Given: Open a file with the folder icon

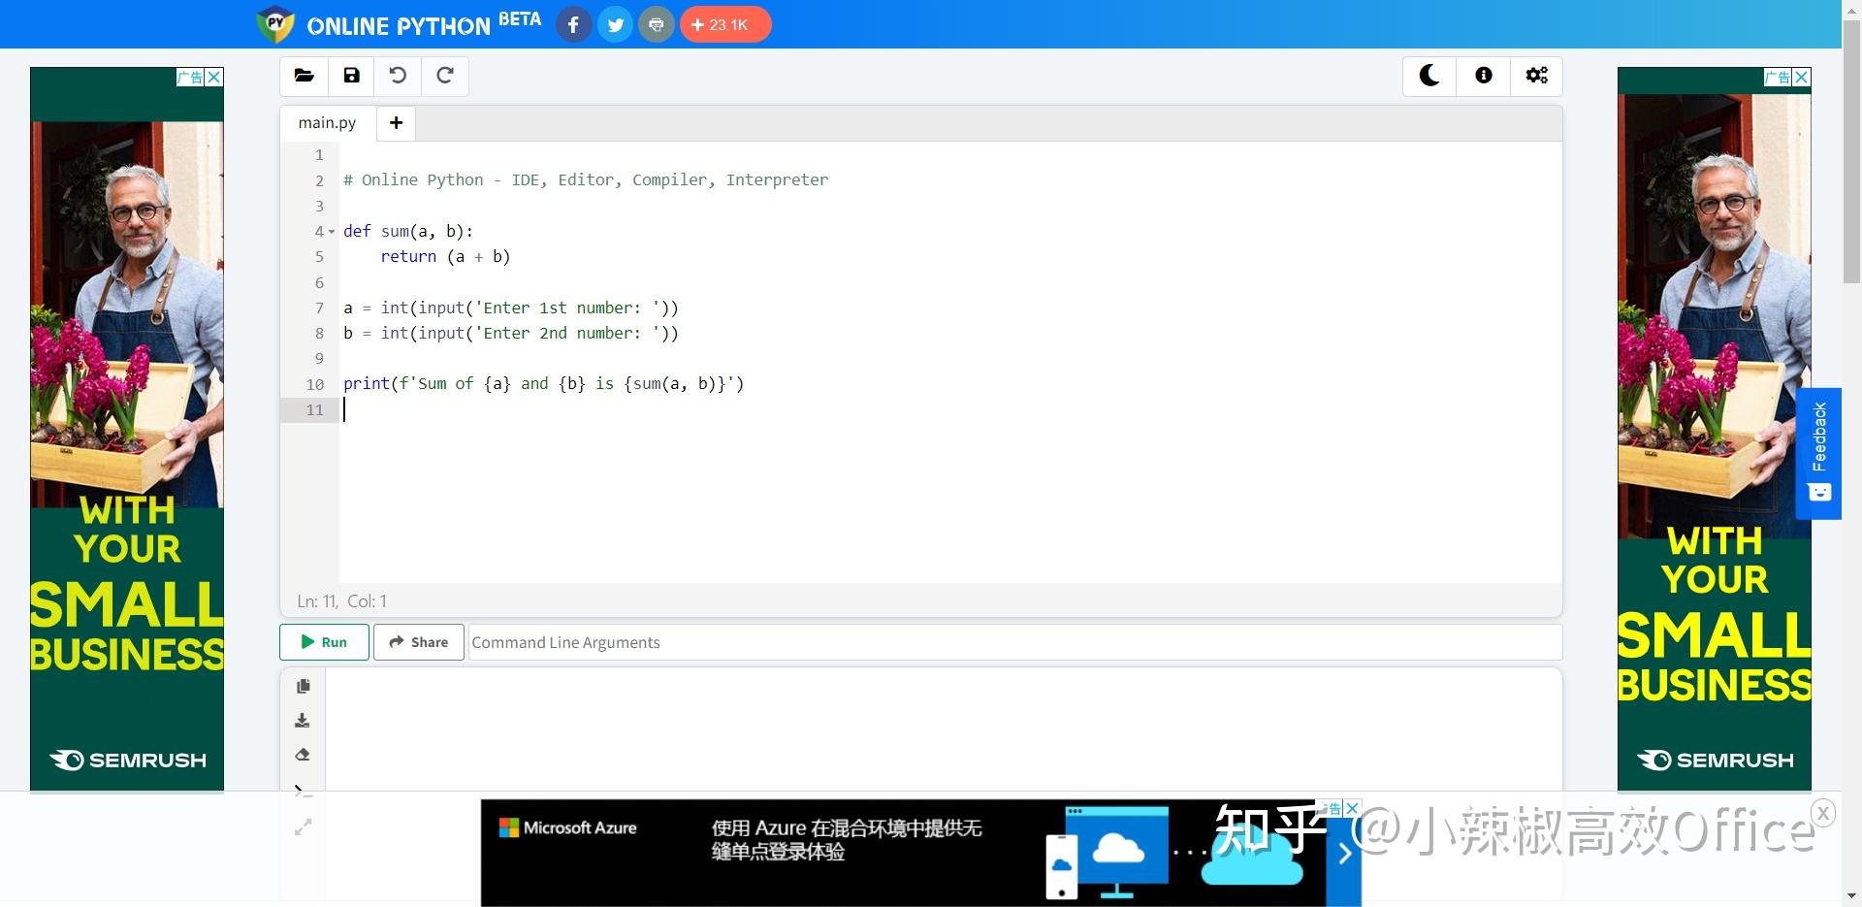Looking at the screenshot, I should tap(304, 76).
